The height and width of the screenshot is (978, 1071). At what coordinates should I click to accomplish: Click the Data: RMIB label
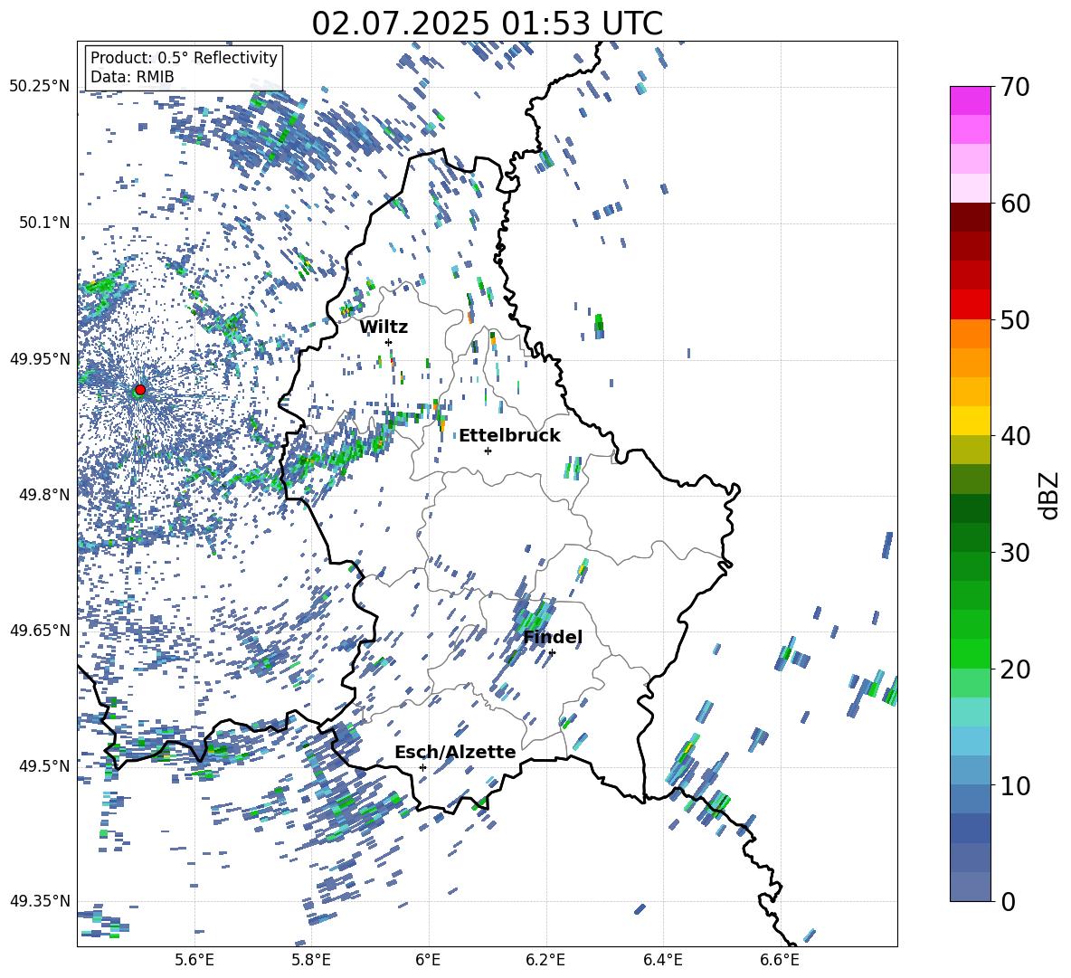coord(132,77)
